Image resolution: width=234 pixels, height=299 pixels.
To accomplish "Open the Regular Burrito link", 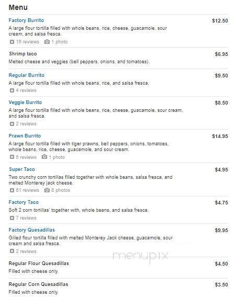I will tap(27, 75).
